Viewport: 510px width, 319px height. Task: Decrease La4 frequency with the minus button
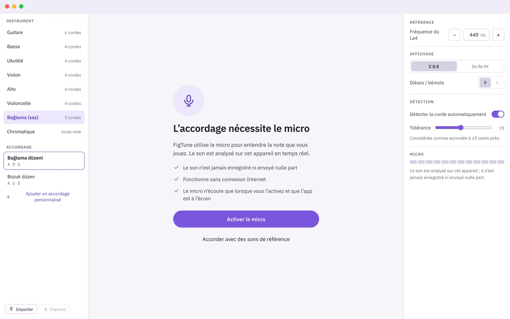[x=454, y=35]
